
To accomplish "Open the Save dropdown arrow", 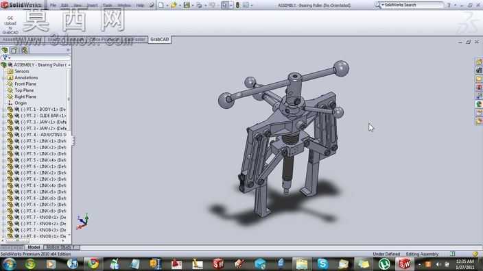I will [x=193, y=5].
